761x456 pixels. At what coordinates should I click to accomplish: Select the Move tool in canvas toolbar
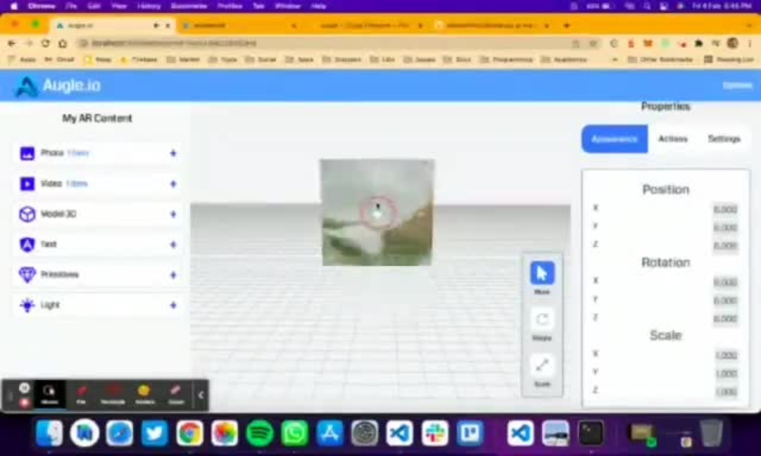click(x=542, y=274)
